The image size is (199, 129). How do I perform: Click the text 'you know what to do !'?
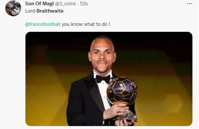pyautogui.click(x=86, y=24)
